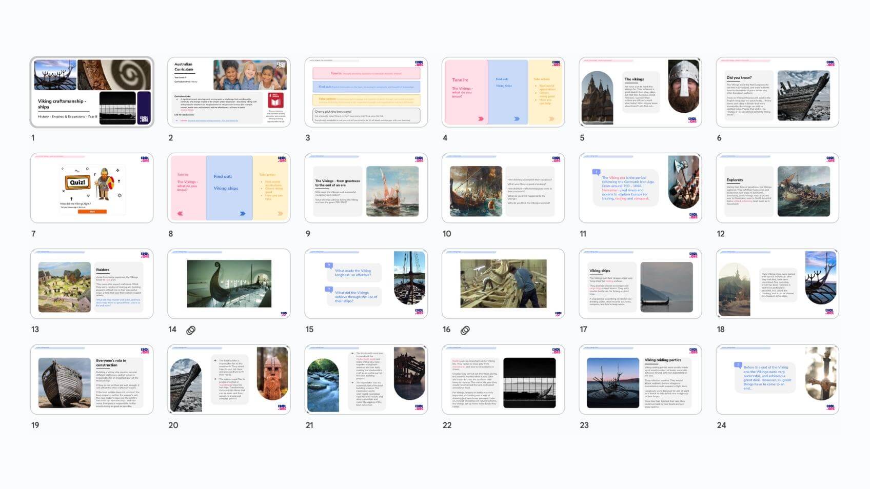Viewport: 870px width, 489px height.
Task: Select the Viking craftsmanship title slide
Action: click(x=92, y=92)
